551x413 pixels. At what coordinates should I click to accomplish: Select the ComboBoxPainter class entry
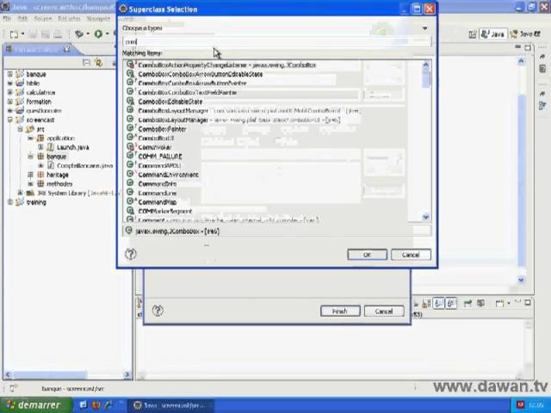coord(162,129)
